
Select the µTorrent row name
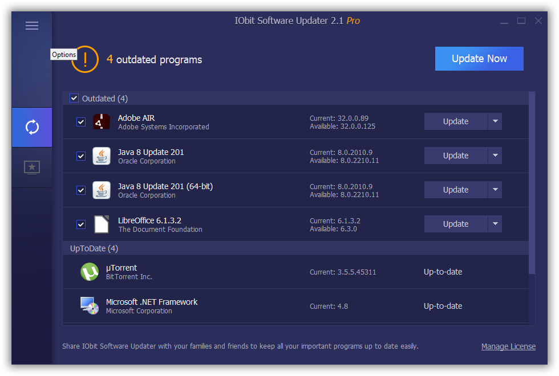pyautogui.click(x=121, y=268)
